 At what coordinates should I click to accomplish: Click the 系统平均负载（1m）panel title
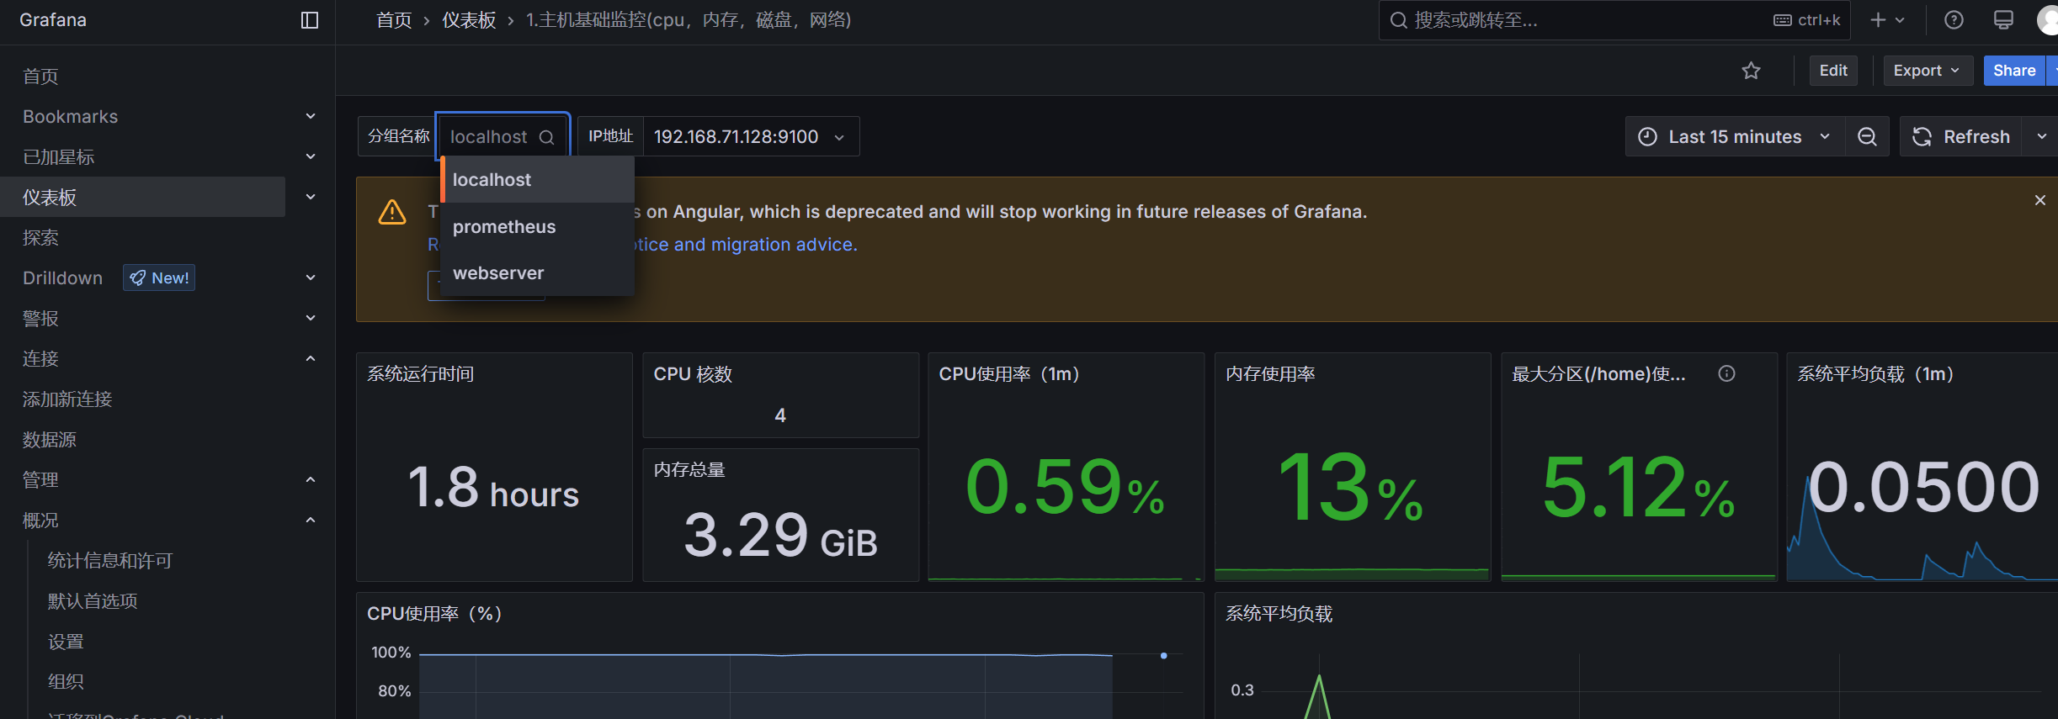[1875, 373]
